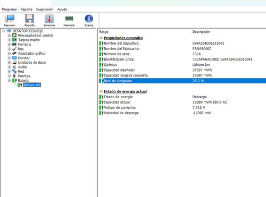Select Puertos in the tree
The width and height of the screenshot is (266, 197).
[24, 76]
